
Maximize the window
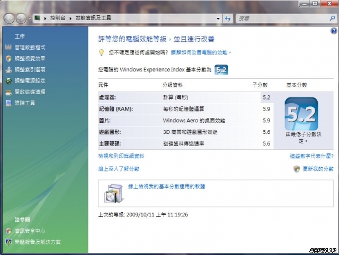point(315,4)
